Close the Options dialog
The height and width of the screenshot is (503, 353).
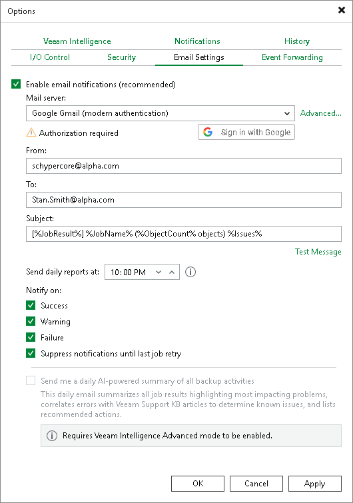(x=342, y=10)
